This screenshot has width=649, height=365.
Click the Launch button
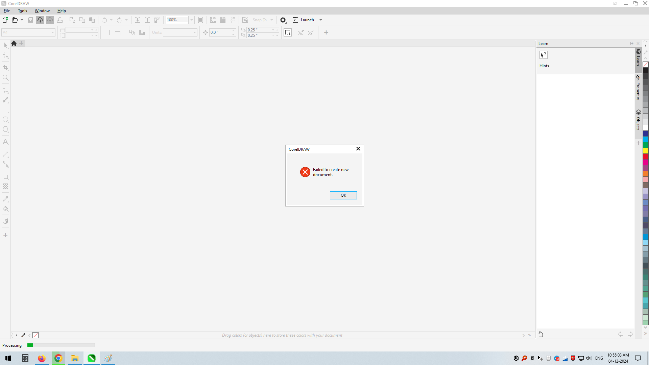click(304, 20)
